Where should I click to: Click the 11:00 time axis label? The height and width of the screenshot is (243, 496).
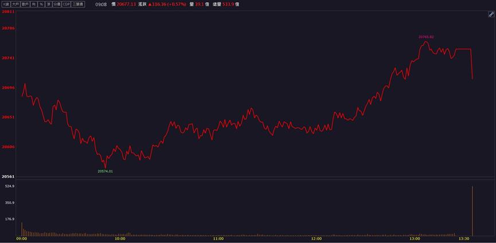click(218, 239)
